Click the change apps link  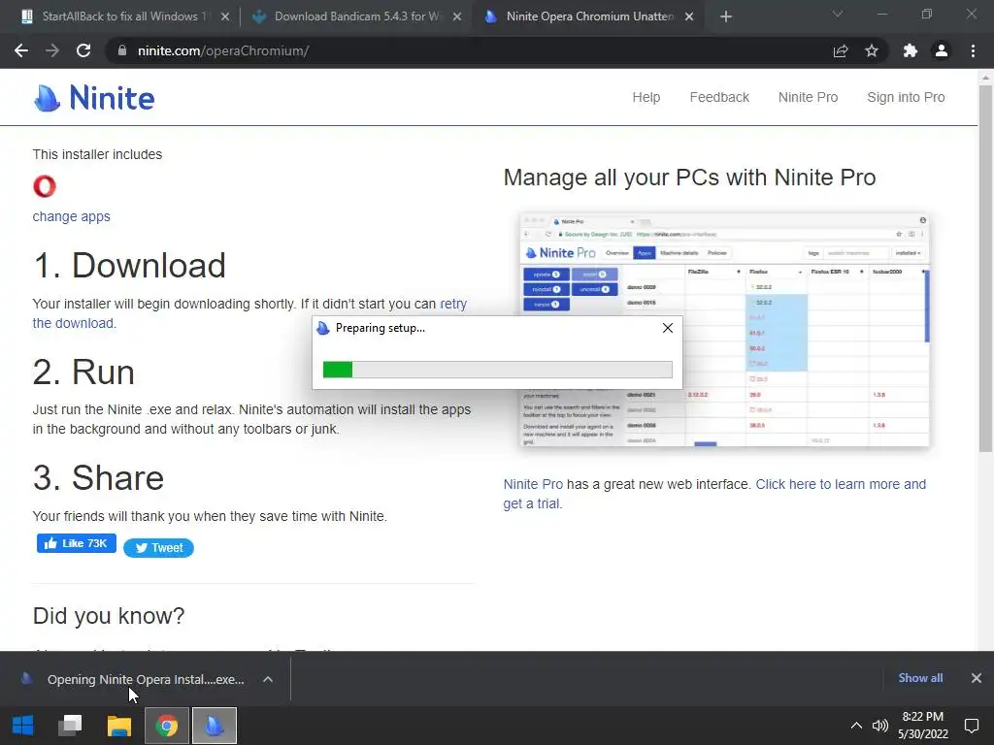pos(72,216)
